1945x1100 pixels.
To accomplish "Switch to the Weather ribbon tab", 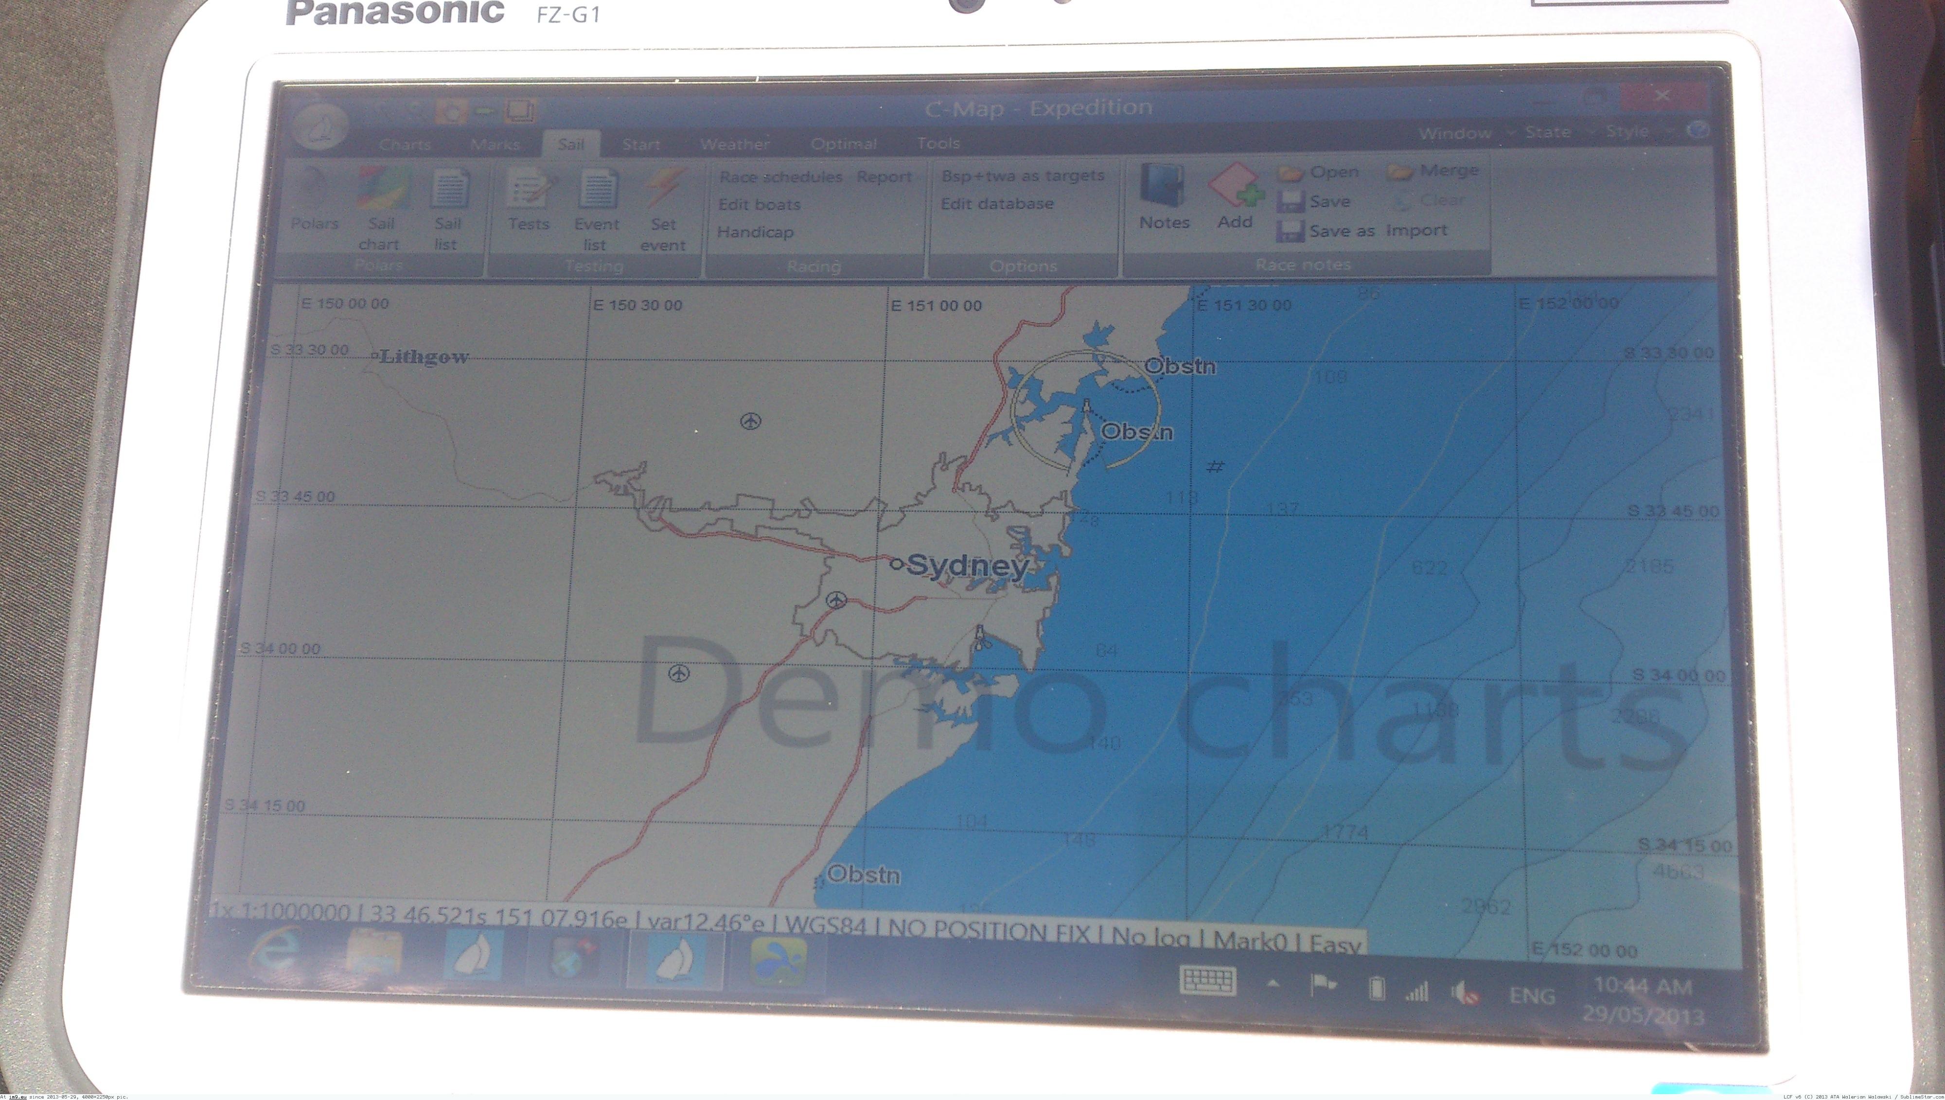I will click(x=734, y=143).
